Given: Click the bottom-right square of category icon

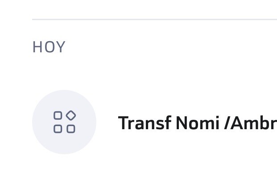Looking at the screenshot, I should [x=71, y=129].
